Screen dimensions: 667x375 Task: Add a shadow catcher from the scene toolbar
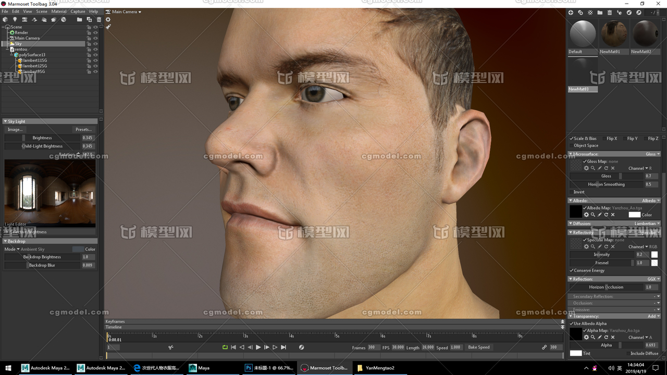[34, 20]
